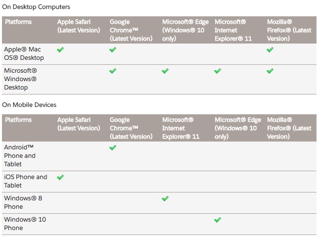
Task: Click the Windows Desktop Chrome checkmark
Action: coord(113,71)
